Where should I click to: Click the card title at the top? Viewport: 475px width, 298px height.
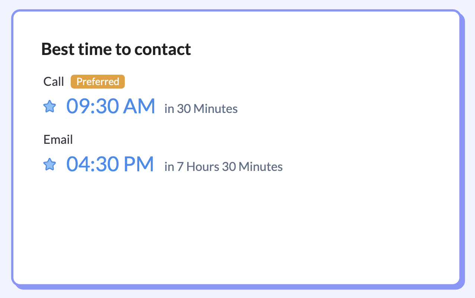[116, 49]
